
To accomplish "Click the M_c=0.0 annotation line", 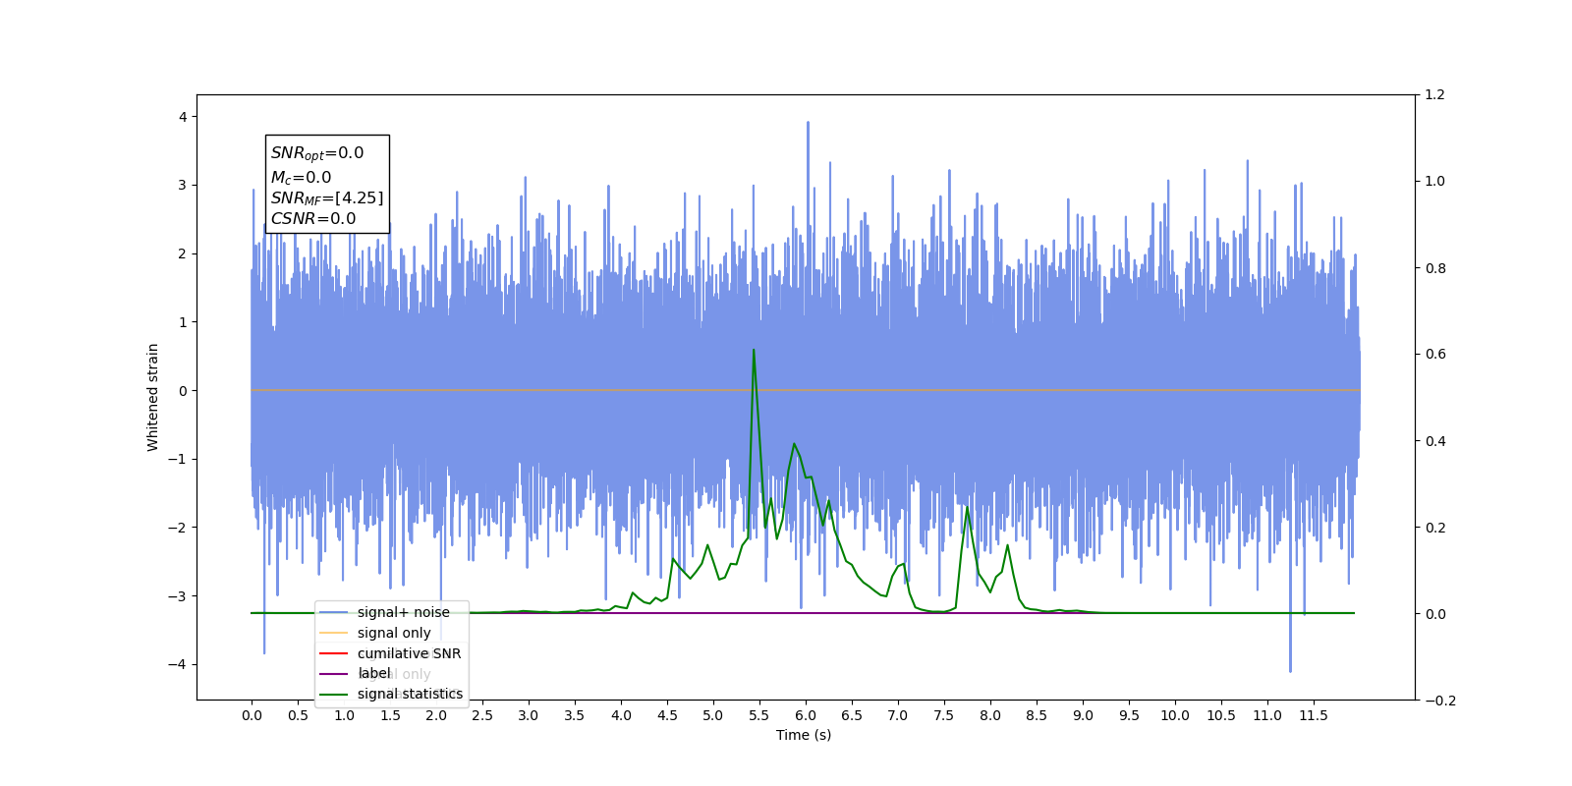I will 302,177.
